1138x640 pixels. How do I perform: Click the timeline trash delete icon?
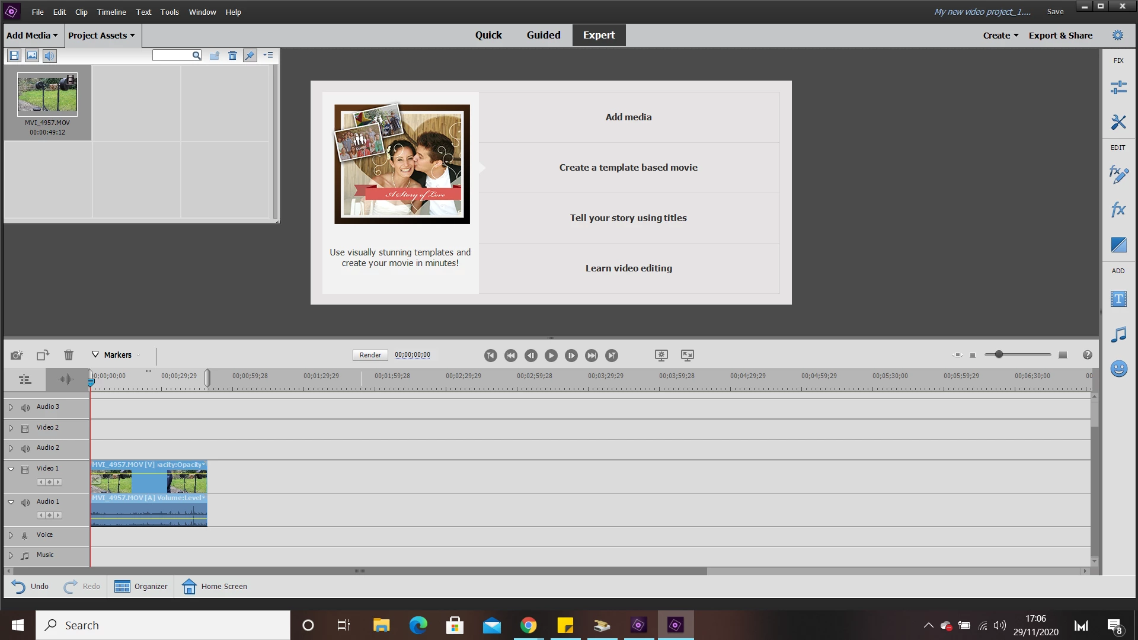tap(69, 355)
